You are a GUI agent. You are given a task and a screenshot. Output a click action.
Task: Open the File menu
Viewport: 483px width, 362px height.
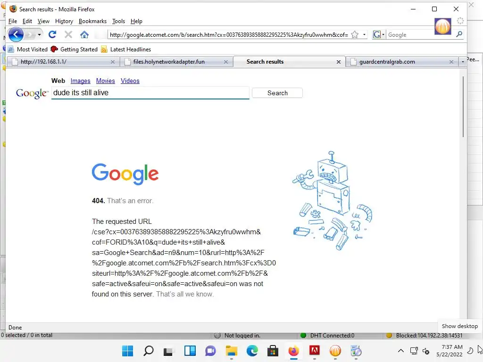[x=13, y=21]
